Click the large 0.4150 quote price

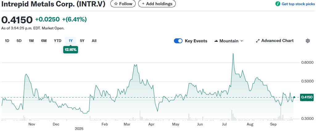point(17,20)
